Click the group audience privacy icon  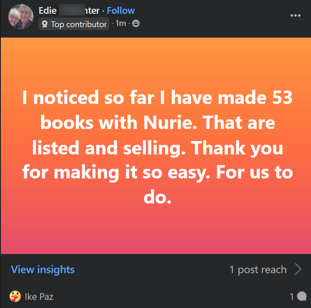tap(136, 24)
